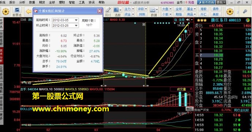The width and height of the screenshot is (252, 132).
Task: Open the CPI 数据 icon
Action: coord(153,10)
